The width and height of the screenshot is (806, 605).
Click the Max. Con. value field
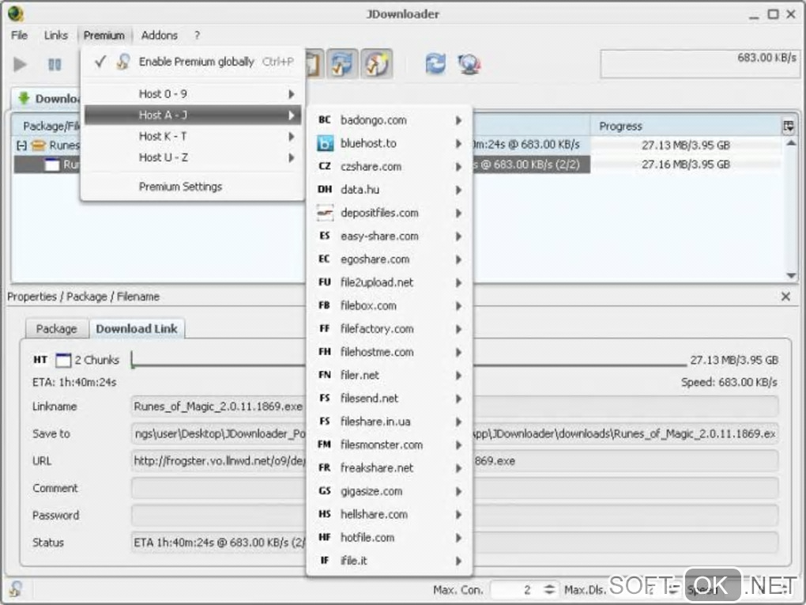point(515,589)
